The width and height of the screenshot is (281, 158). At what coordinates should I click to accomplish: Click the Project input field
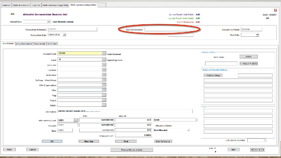tap(80, 100)
